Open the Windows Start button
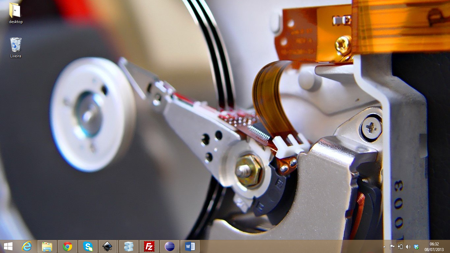This screenshot has height=253, width=450. pyautogui.click(x=8, y=246)
